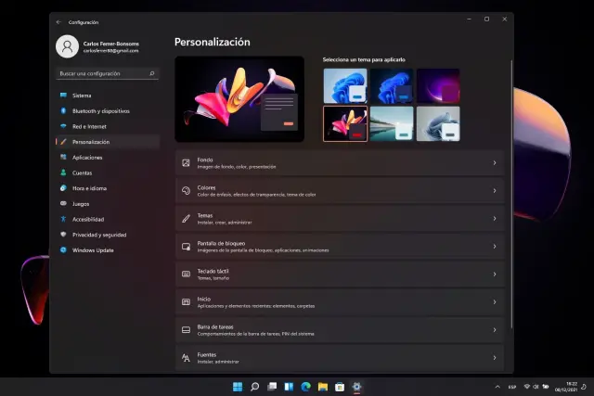Select Bluetooth y dispositivos in sidebar
This screenshot has width=594, height=396.
click(100, 111)
